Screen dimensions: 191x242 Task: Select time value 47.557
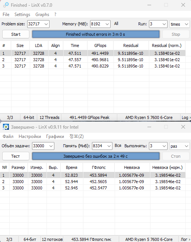(75, 60)
